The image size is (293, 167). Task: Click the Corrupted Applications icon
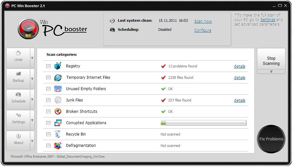tap(58, 123)
